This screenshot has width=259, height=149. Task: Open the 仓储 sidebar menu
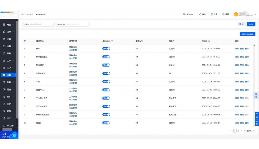(9, 46)
